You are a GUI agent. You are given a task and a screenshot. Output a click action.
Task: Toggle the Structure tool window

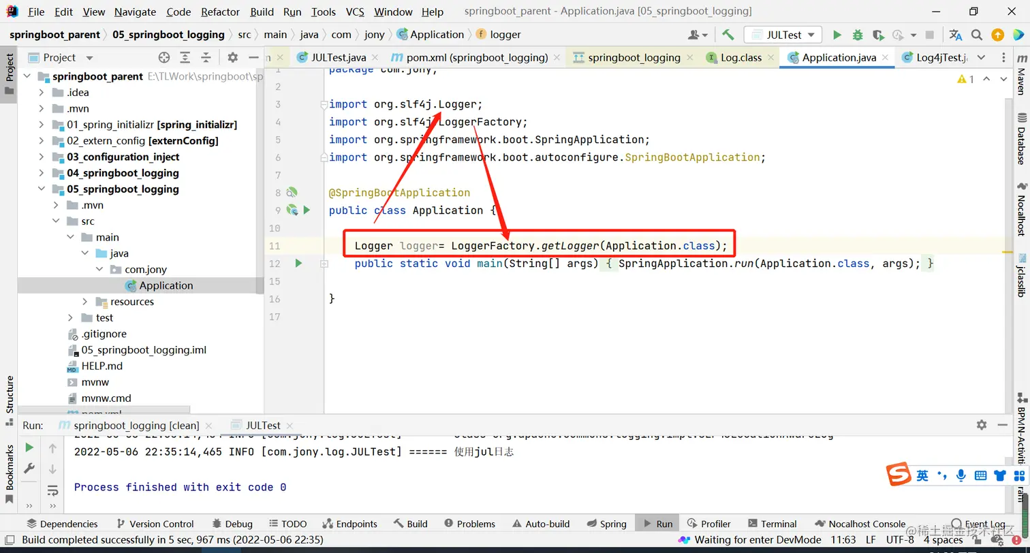(x=10, y=401)
